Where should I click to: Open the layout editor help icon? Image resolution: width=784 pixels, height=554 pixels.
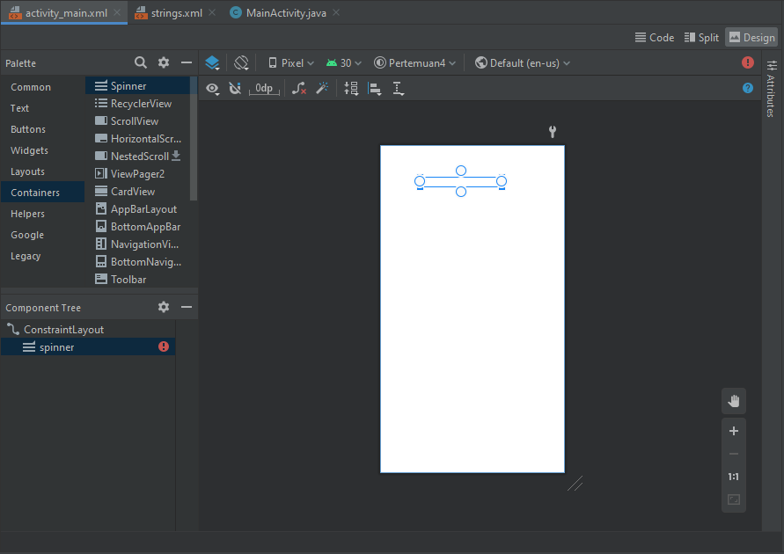[748, 89]
